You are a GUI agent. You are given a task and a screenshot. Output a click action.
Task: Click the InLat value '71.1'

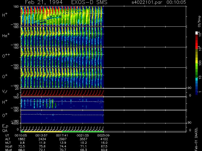point(84,146)
